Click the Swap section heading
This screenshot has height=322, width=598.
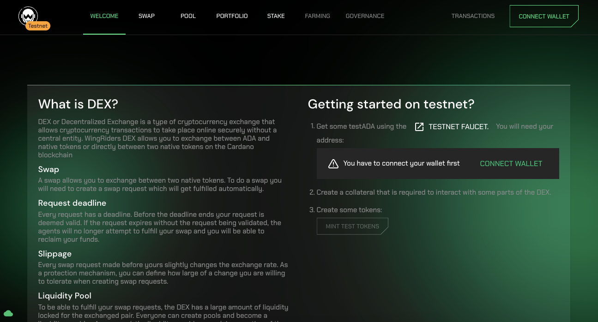pyautogui.click(x=48, y=169)
